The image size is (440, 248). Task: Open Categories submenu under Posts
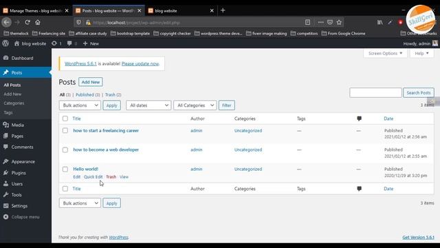[x=14, y=103]
